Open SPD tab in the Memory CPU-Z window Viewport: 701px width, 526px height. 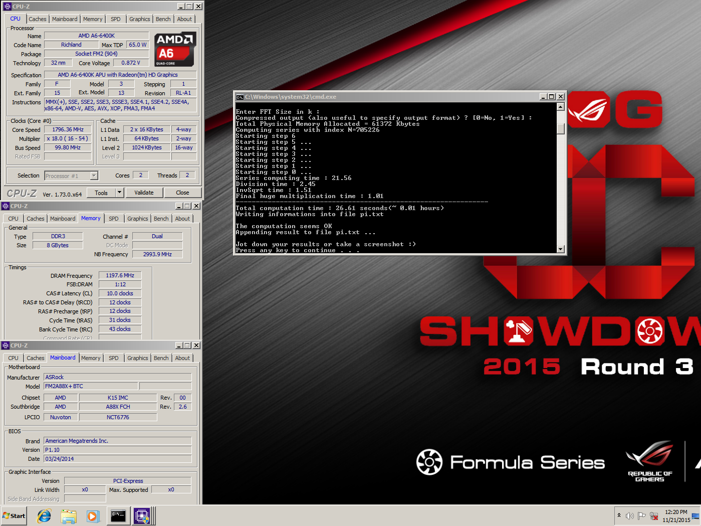point(114,219)
